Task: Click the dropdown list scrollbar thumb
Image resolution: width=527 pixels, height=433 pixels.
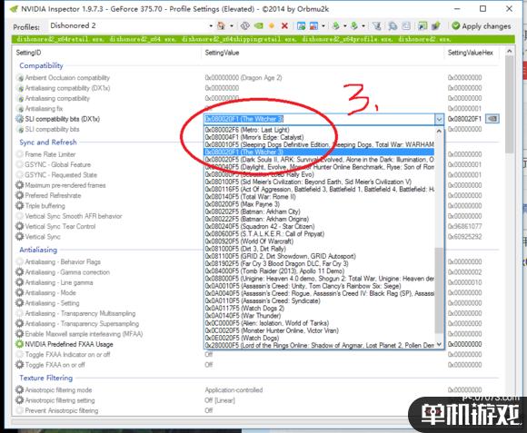Action: [x=439, y=290]
